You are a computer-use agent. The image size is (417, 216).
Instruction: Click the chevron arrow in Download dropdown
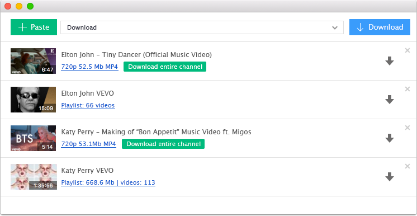(x=335, y=27)
